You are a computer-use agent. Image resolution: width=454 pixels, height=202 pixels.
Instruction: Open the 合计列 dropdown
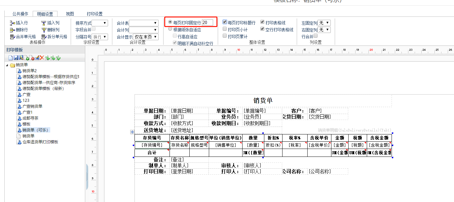click(x=144, y=30)
